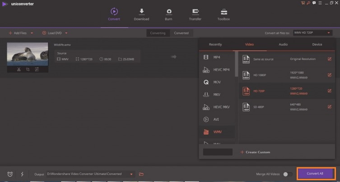Click the lightning high-speed conversion icon
The image size is (340, 182).
click(22, 174)
